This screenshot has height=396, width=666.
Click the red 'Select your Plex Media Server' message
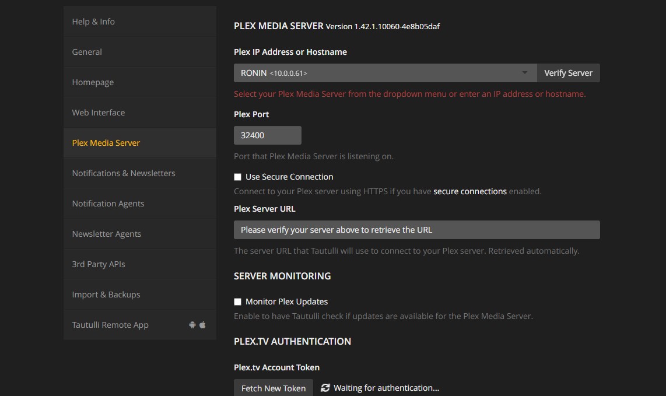(410, 94)
